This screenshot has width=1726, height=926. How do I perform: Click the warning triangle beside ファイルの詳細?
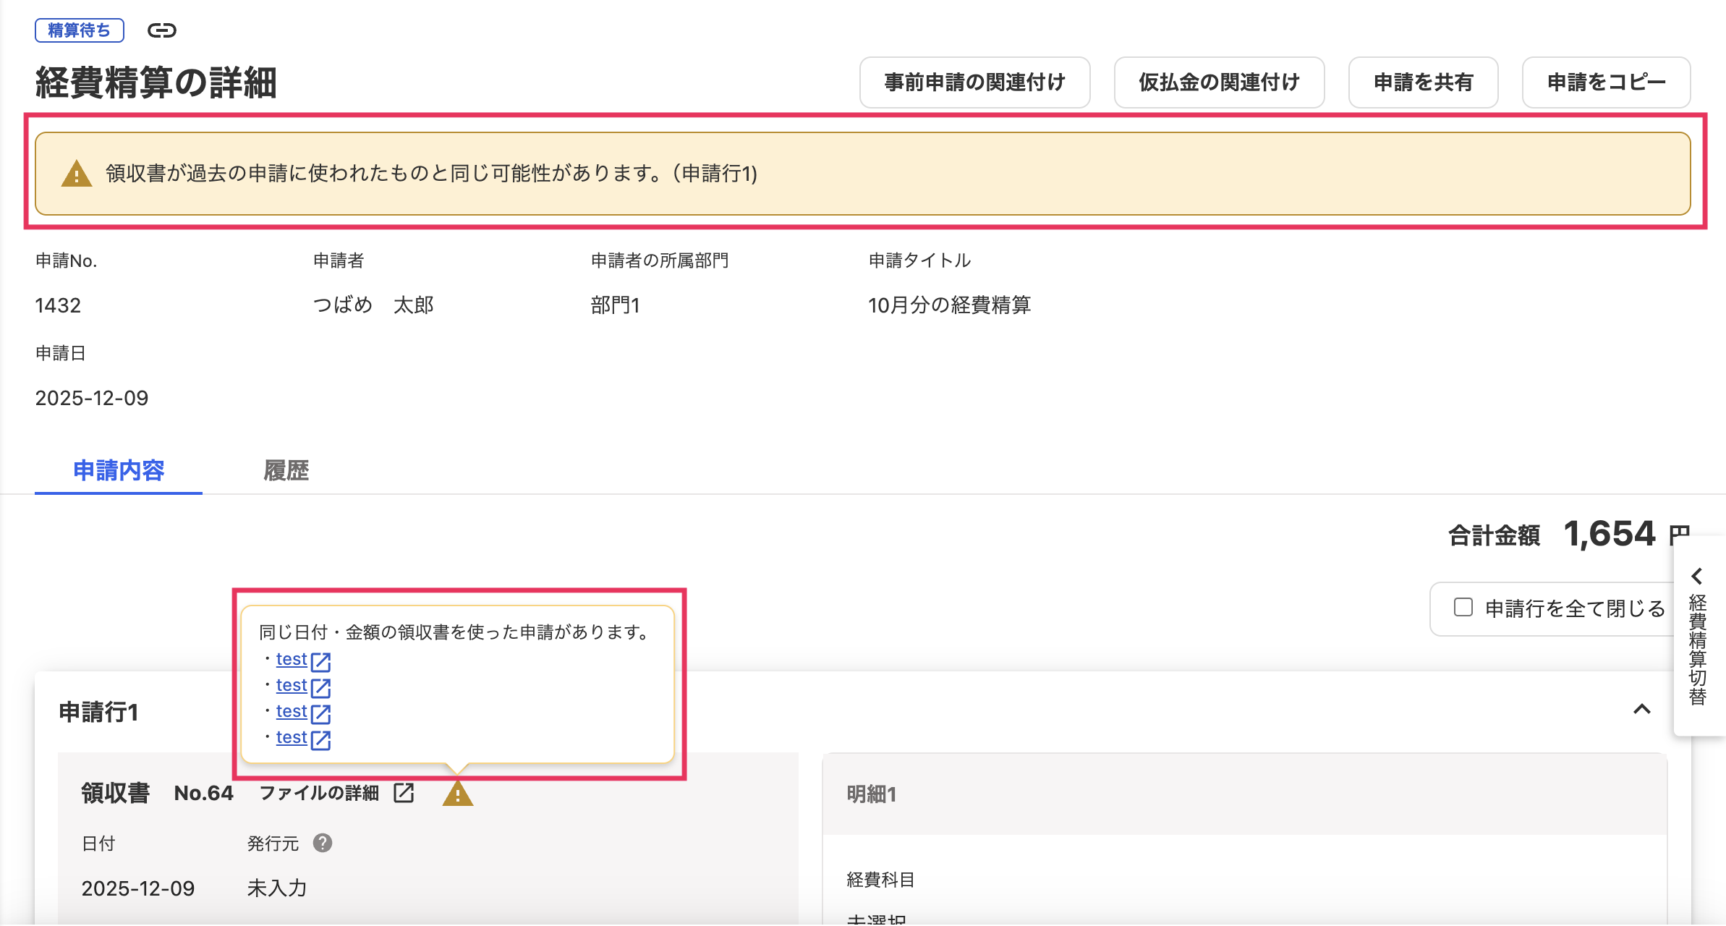point(458,793)
